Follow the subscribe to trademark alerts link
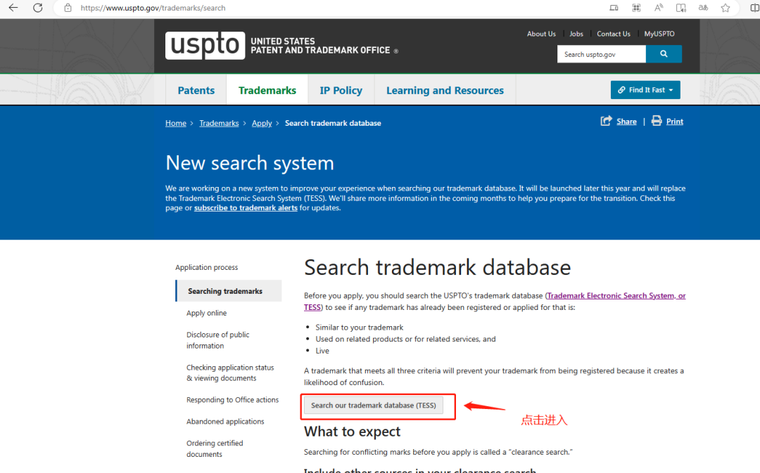Screen dimensions: 760x473 (246, 208)
